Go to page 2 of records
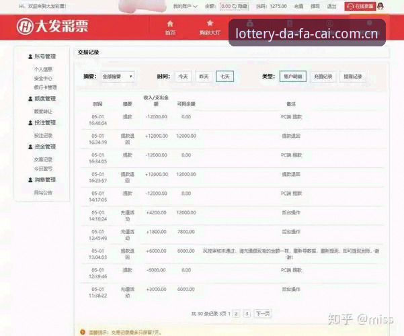This screenshot has height=336, width=404. pyautogui.click(x=236, y=314)
